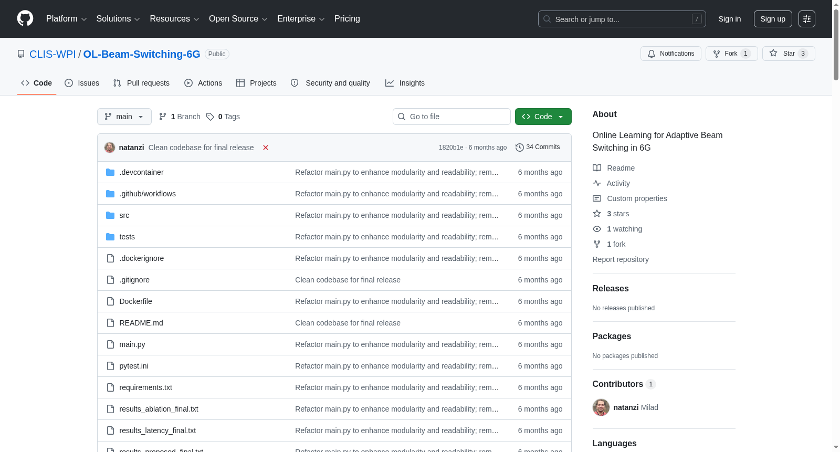
Task: Click the README.md commit message link
Action: point(348,323)
